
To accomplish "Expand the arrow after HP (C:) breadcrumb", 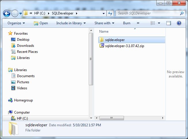I will coord(48,13).
